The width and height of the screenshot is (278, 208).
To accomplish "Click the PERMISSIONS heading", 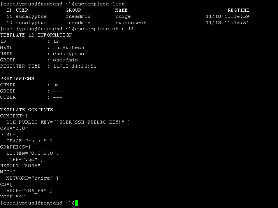I will pos(17,79).
